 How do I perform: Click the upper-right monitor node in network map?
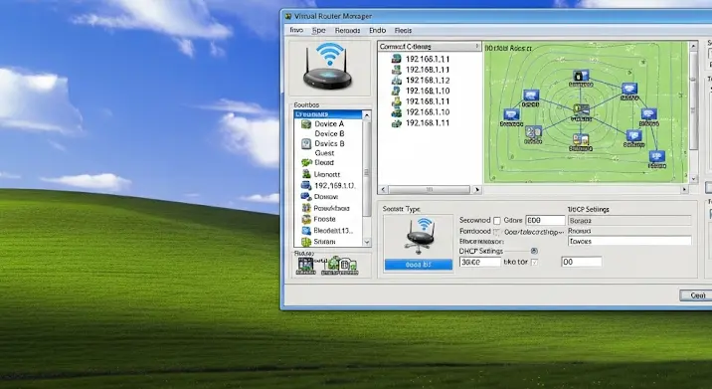coord(629,89)
